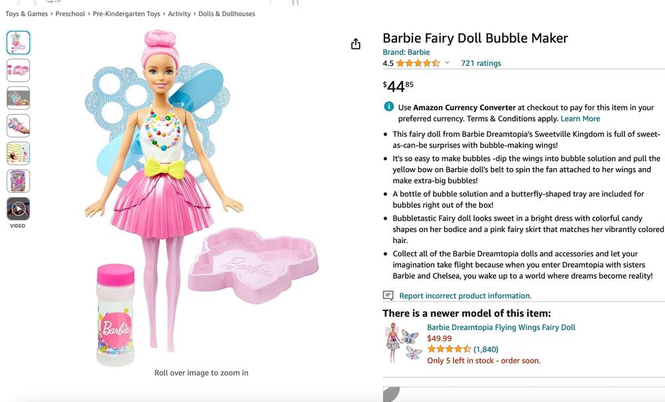Click the Brand: Barbie link
The height and width of the screenshot is (402, 665).
(x=406, y=52)
